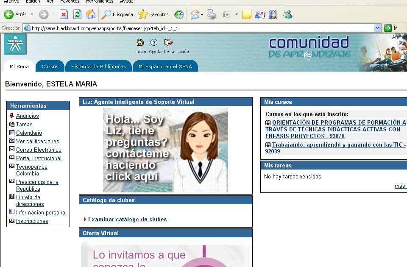Refresh the page with green arrows icon
The image size is (407, 267).
pyautogui.click(x=77, y=14)
